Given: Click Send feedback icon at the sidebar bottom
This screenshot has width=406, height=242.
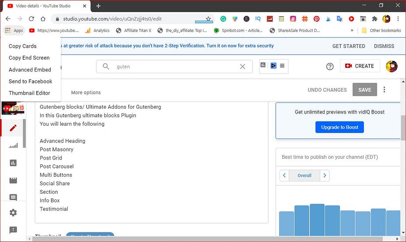Looking at the screenshot, I should pos(13,230).
